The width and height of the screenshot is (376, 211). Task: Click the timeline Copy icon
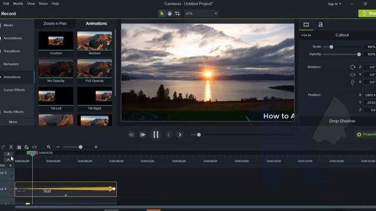[x=19, y=147]
